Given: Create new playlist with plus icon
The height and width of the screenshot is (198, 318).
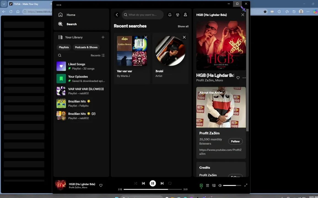Looking at the screenshot, I should [103, 37].
